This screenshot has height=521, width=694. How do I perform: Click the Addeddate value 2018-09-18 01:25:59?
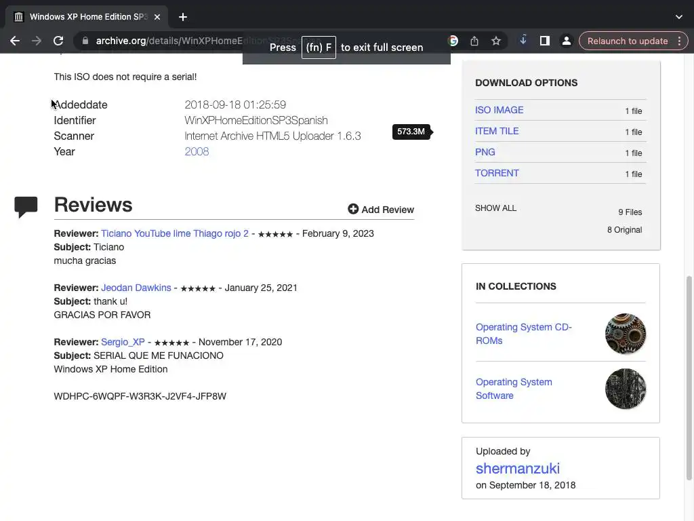point(235,104)
